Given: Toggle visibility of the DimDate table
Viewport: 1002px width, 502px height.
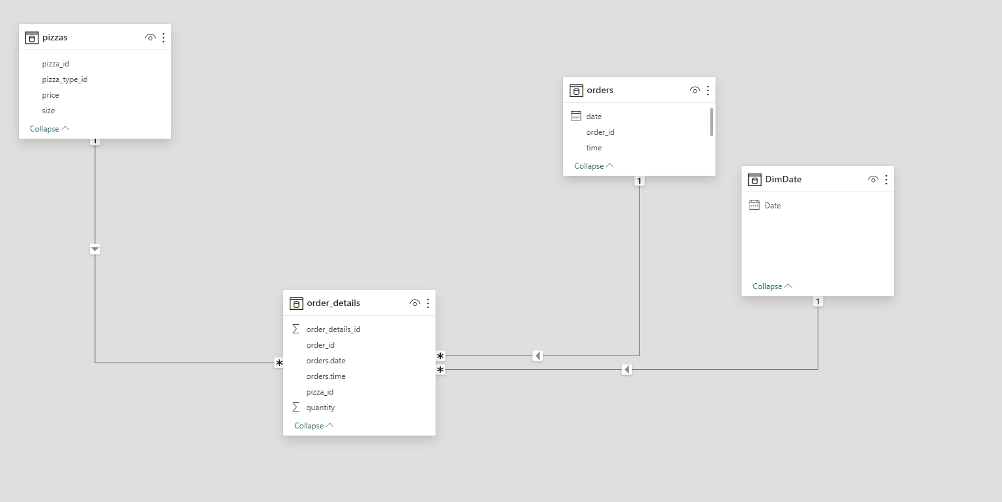Looking at the screenshot, I should click(x=873, y=180).
